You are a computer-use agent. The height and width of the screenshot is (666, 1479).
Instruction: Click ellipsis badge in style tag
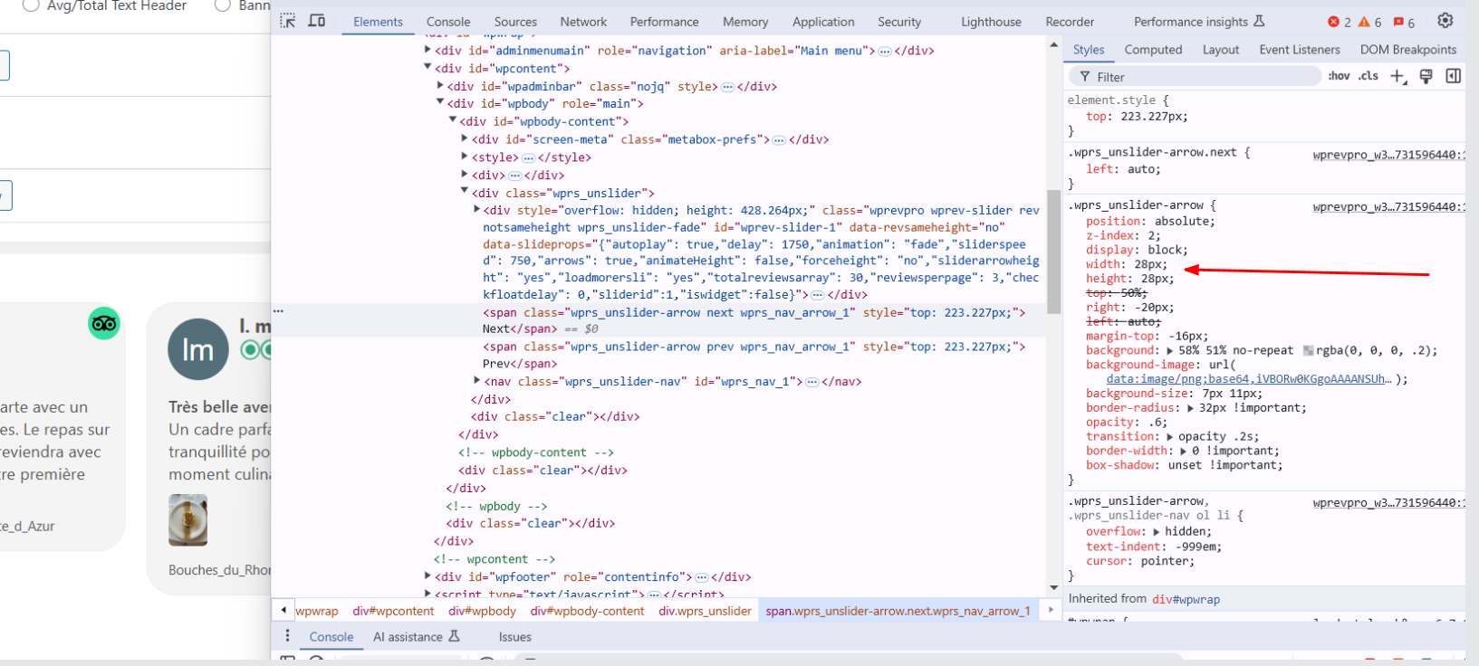[528, 157]
